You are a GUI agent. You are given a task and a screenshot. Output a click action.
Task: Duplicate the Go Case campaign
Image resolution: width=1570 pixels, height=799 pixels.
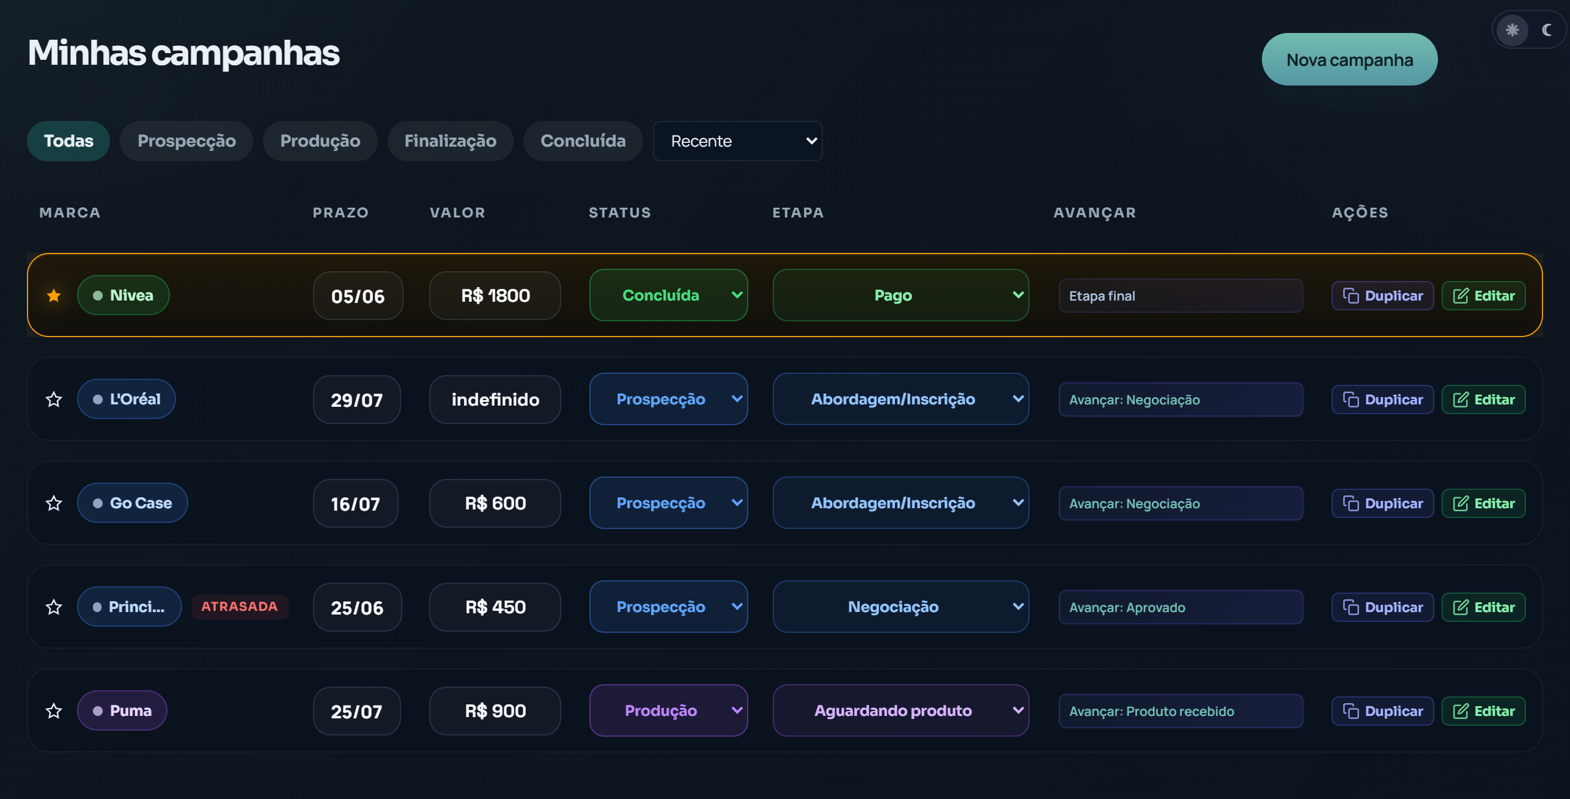click(1383, 503)
